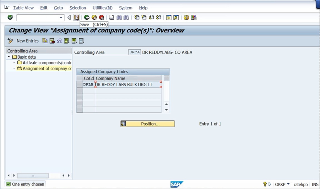Go to First Page icon
The image size is (320, 189).
pyautogui.click(x=137, y=17)
